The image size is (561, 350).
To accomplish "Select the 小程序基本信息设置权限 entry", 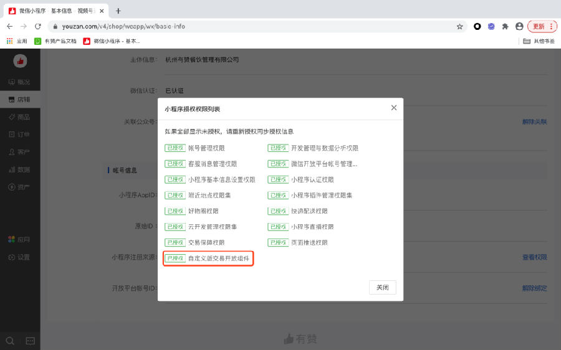I will click(222, 179).
